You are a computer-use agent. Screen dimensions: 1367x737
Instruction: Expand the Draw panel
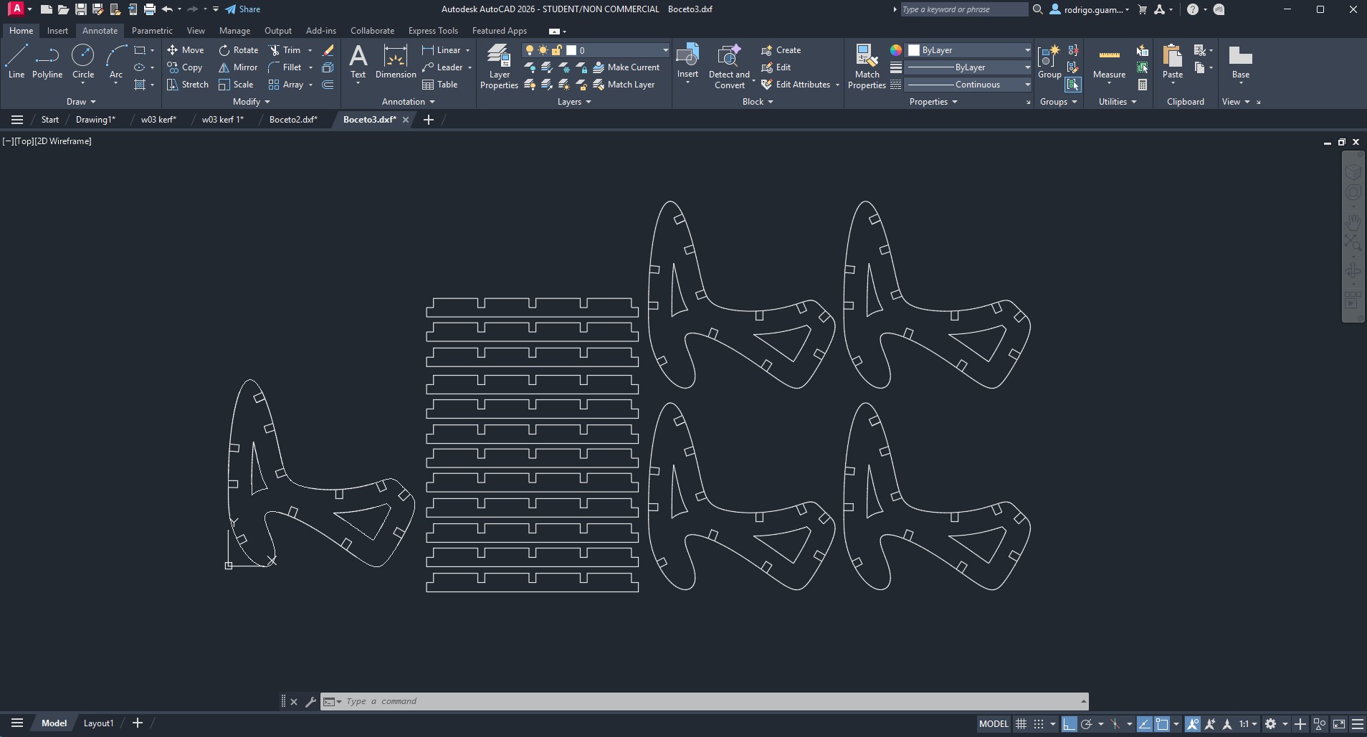pyautogui.click(x=81, y=102)
